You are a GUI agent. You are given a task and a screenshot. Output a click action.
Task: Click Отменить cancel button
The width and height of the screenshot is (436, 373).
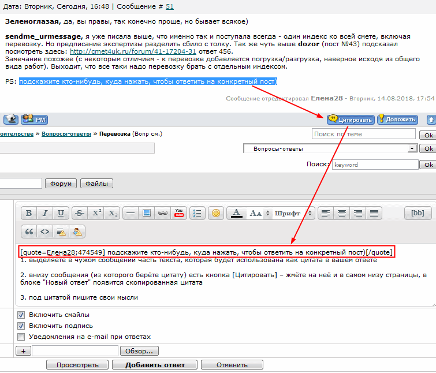232,365
